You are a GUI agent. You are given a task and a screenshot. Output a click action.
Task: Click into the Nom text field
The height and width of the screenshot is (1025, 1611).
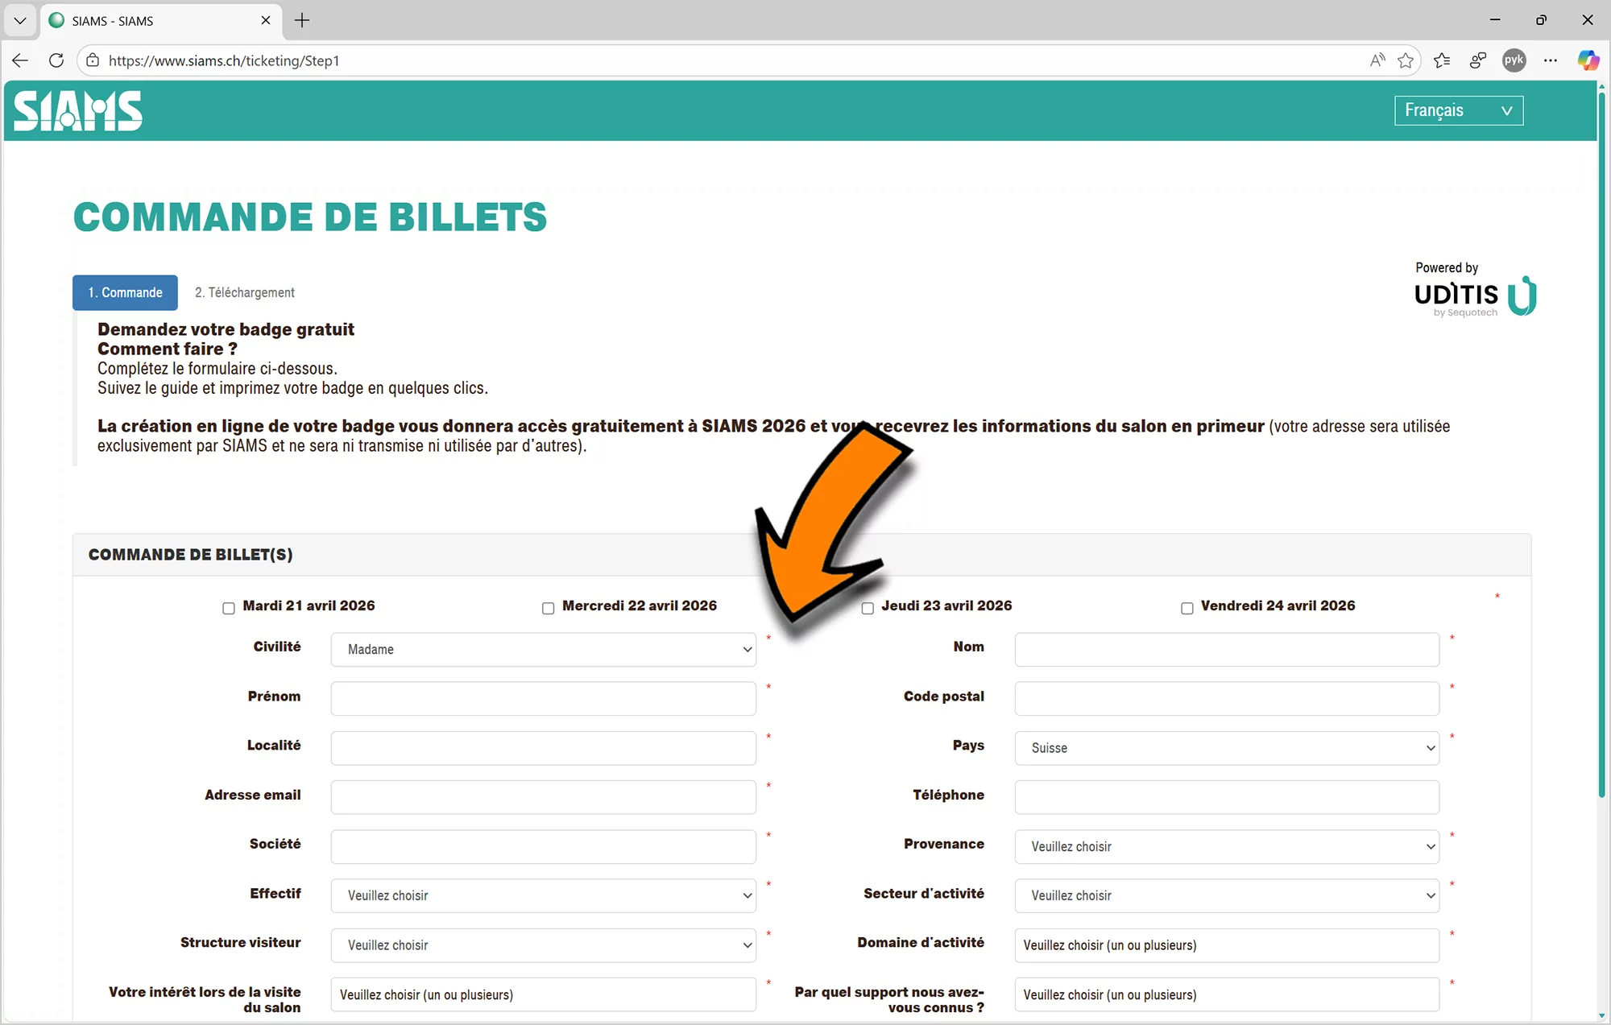pos(1226,650)
